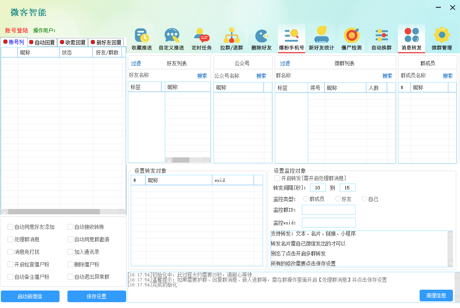The image size is (460, 308).
Task: Click the maximum forward interval field
Action: pos(348,188)
